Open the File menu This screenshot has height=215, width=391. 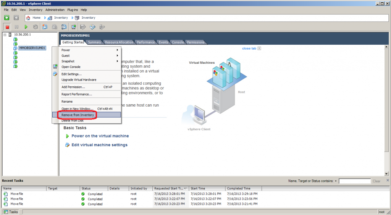[x=6, y=10]
